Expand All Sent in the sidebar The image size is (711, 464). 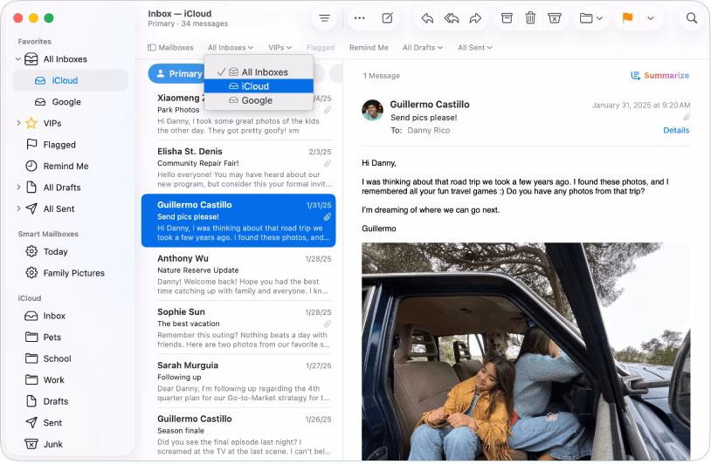[x=18, y=208]
